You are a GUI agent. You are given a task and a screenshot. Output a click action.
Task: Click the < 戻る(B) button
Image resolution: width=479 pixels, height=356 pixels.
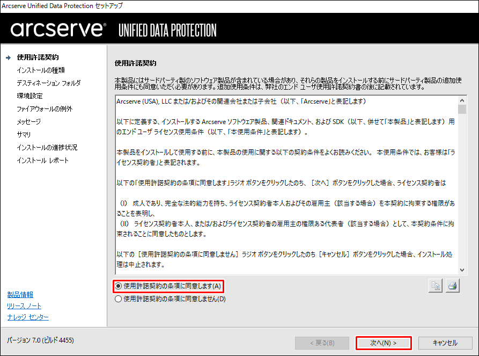[322, 343]
